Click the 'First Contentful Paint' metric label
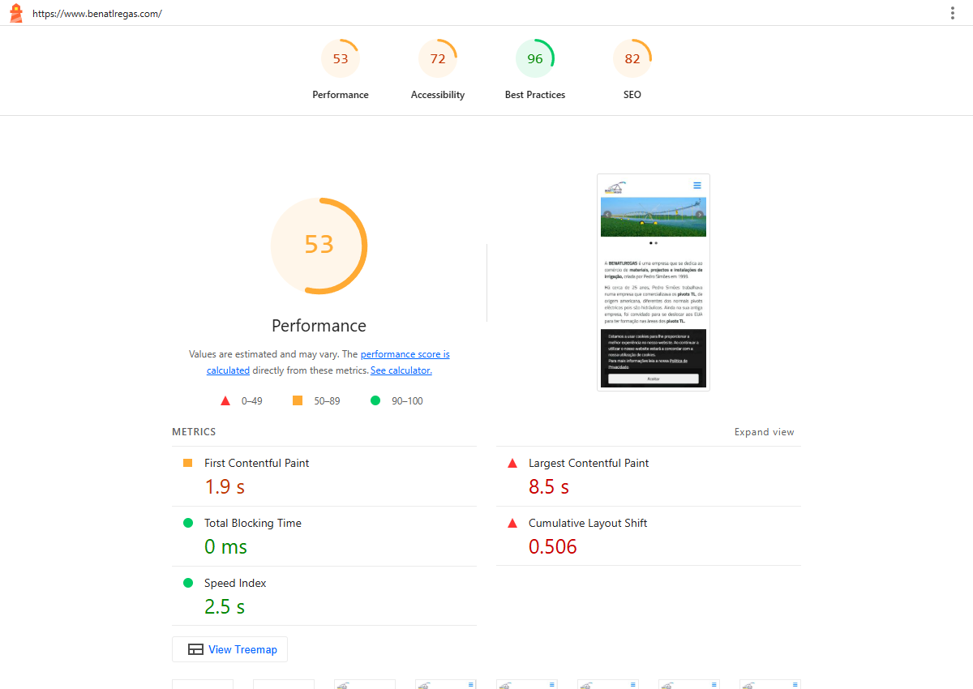The height and width of the screenshot is (689, 973). click(x=257, y=463)
